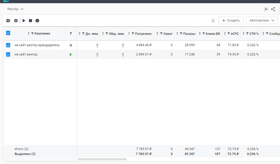The image size is (280, 164).
Task: Click the Итого (2) totals label
Action: click(21, 149)
